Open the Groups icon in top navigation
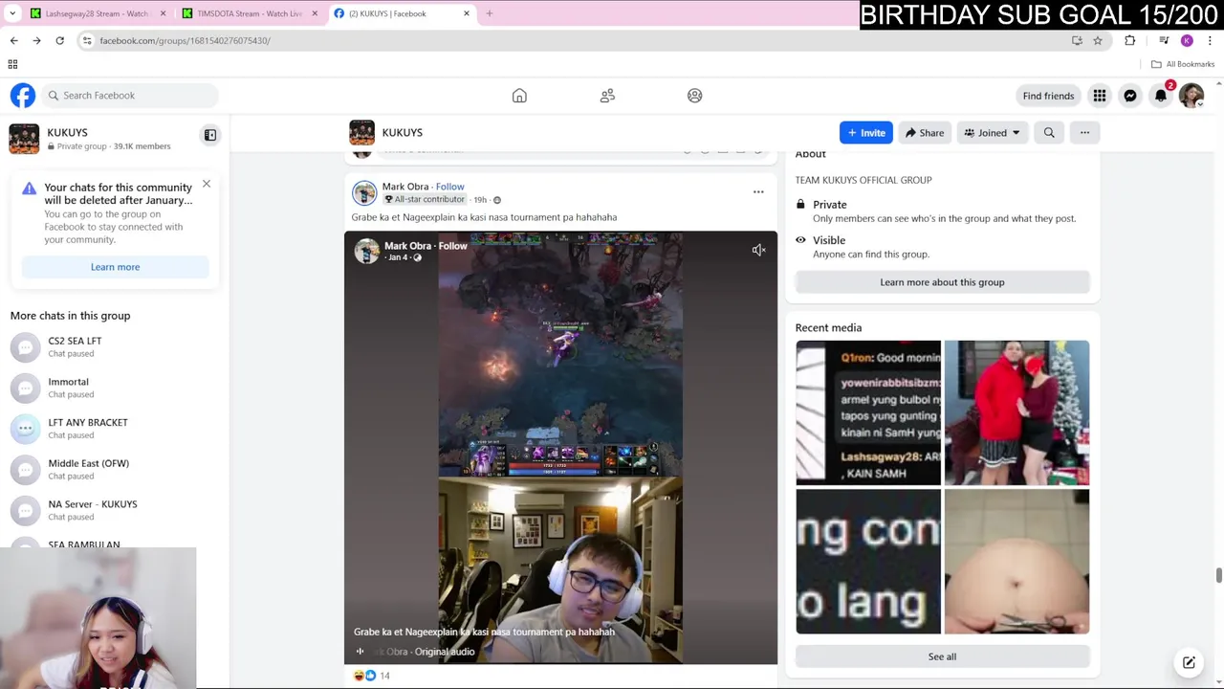The width and height of the screenshot is (1224, 689). tap(695, 96)
